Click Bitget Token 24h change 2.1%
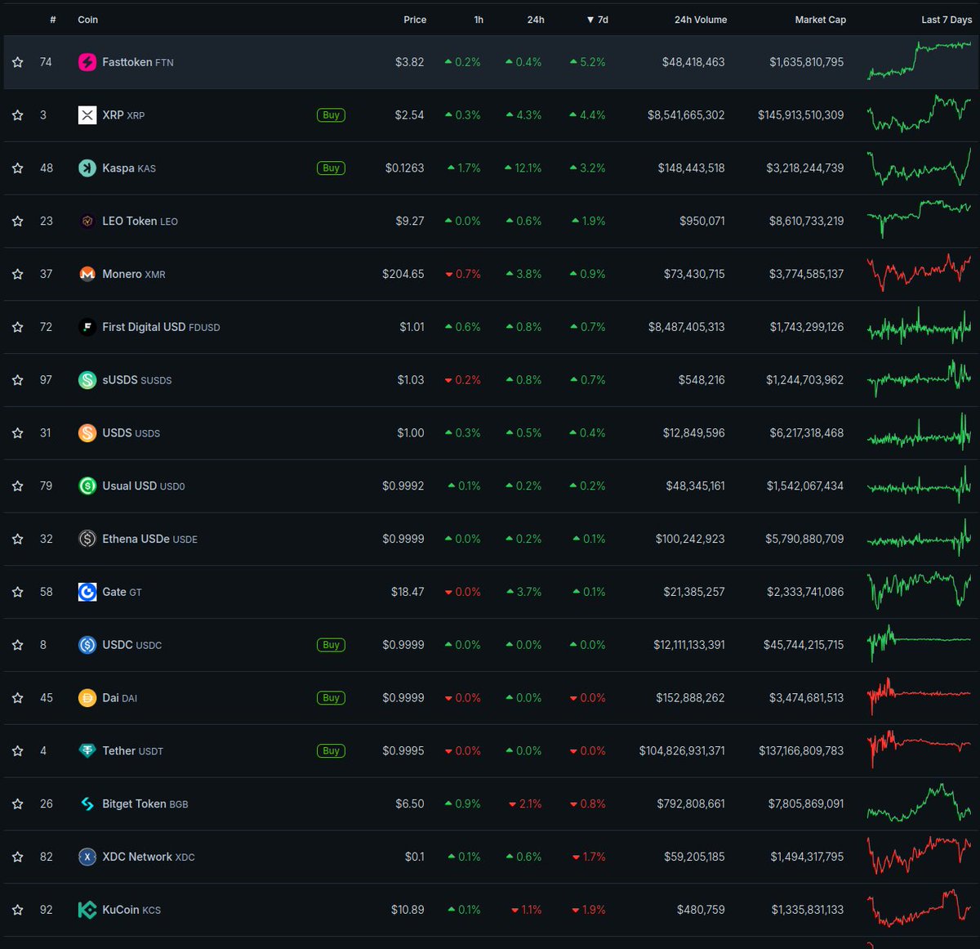This screenshot has height=949, width=980. click(x=525, y=804)
